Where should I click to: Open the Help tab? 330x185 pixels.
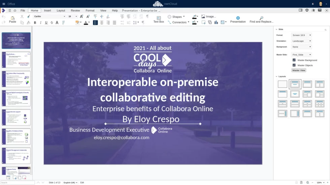pos(115,10)
